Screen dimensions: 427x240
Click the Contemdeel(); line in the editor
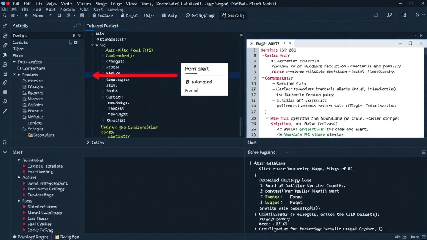pyautogui.click(x=120, y=55)
